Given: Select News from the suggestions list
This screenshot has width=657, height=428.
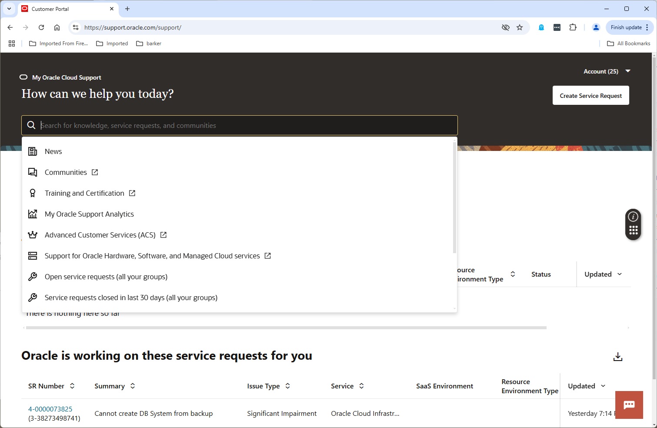Looking at the screenshot, I should coord(53,151).
